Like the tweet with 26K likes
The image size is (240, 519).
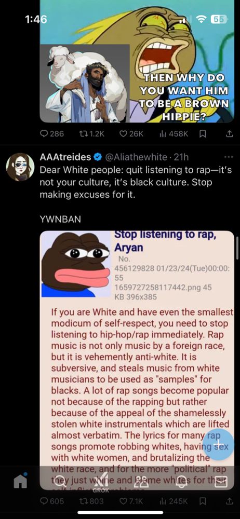pos(131,134)
